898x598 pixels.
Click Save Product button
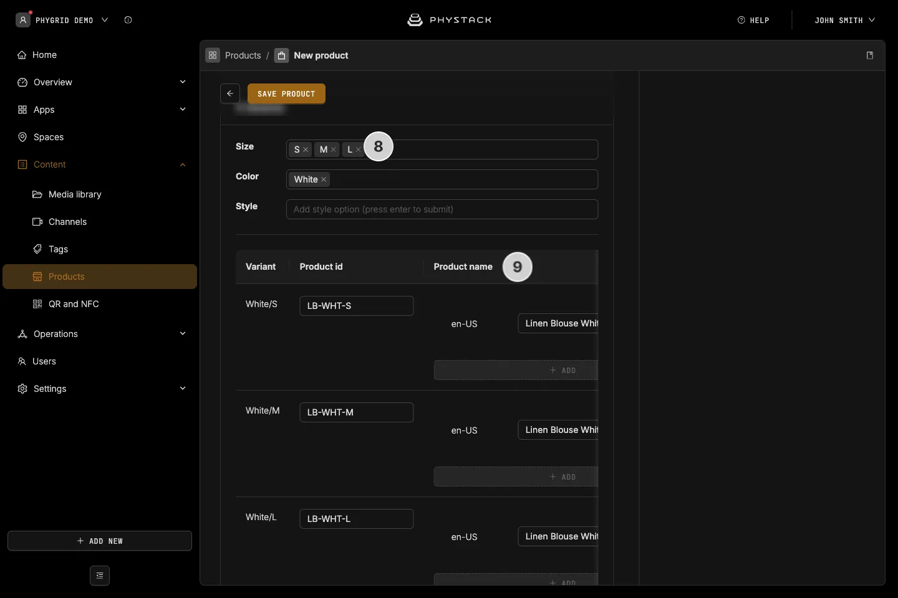coord(286,93)
